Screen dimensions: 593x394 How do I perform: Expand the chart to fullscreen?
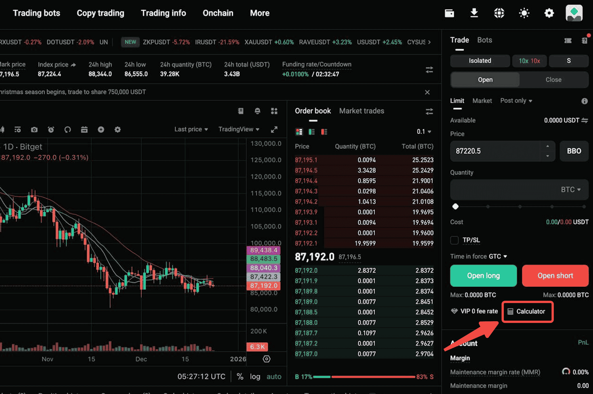(x=274, y=129)
